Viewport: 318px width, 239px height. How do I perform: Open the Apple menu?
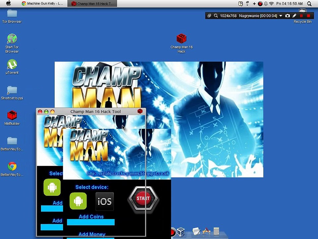9,3
